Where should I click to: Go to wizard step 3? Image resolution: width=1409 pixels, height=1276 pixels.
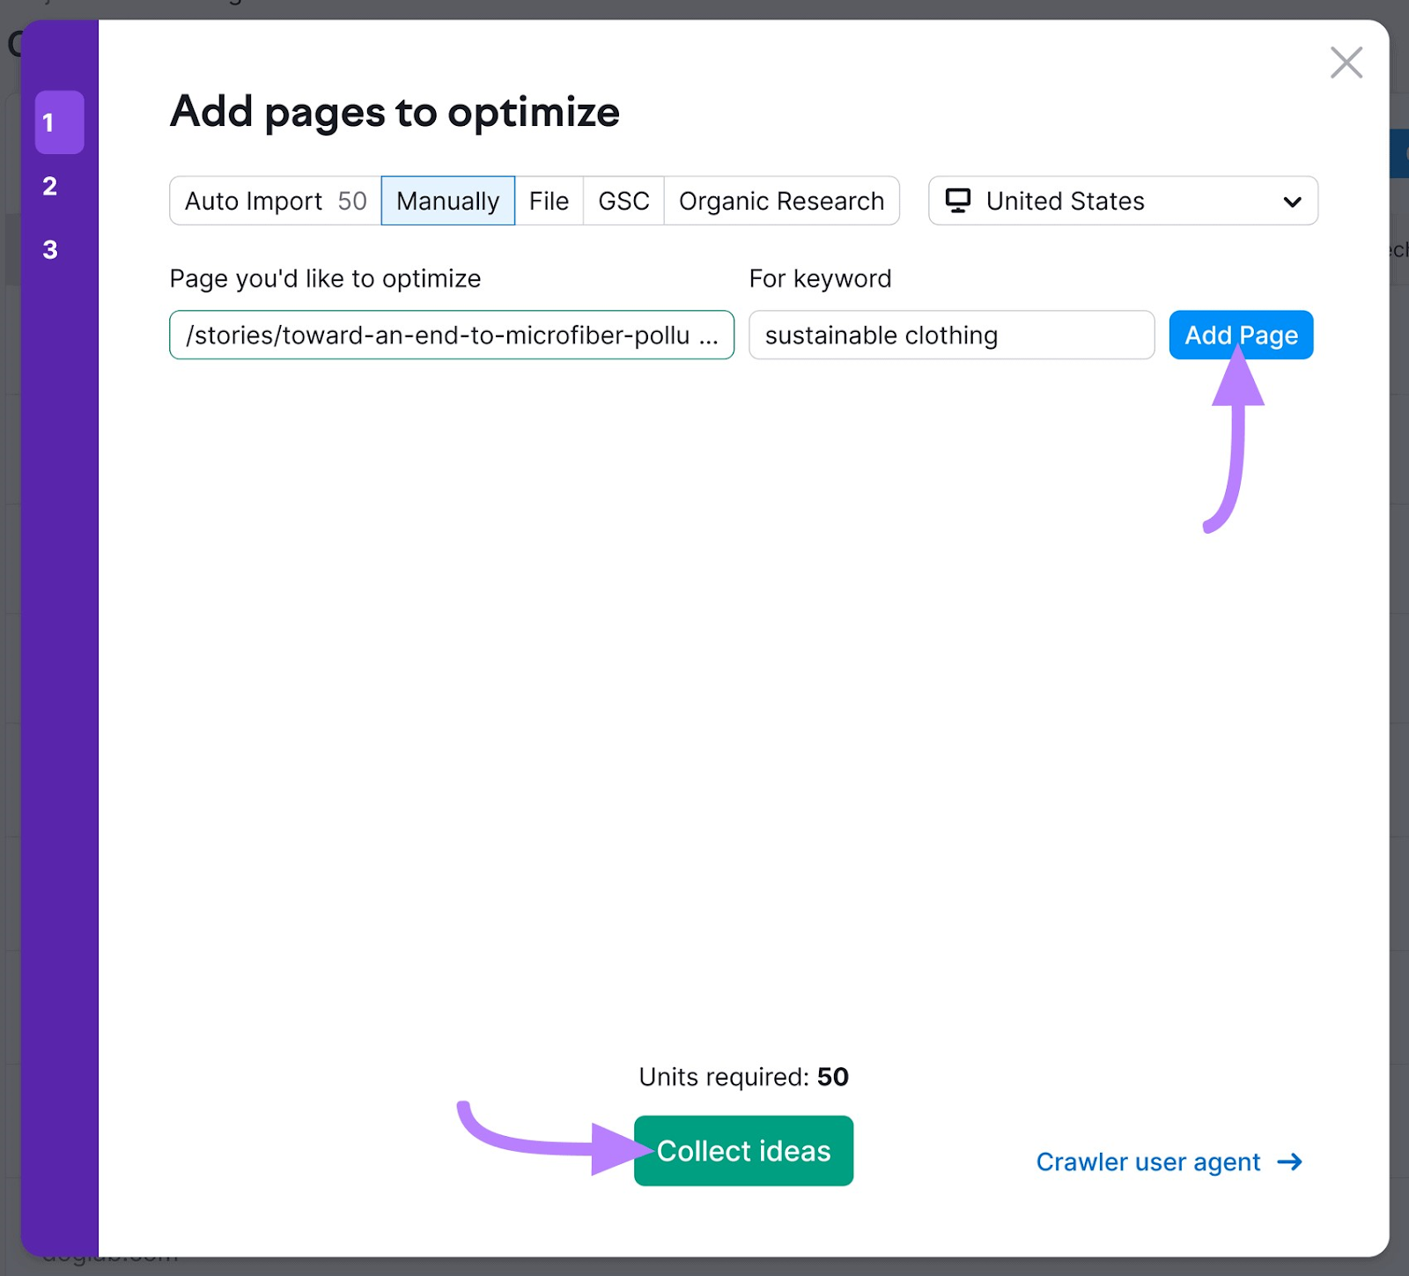tap(50, 249)
